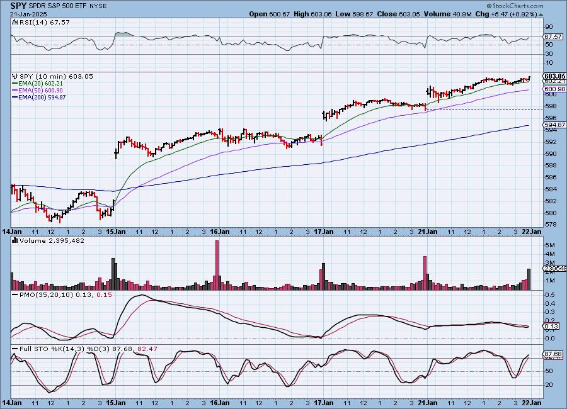567x409 pixels.
Task: Click the 'Volume 2,395,482' panel label
Action: (52, 240)
